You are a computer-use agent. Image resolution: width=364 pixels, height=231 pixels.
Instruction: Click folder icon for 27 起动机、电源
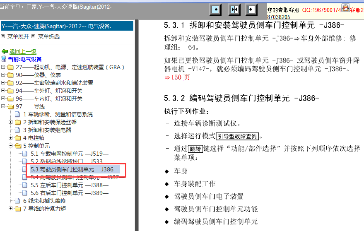pyautogui.click(x=10, y=67)
